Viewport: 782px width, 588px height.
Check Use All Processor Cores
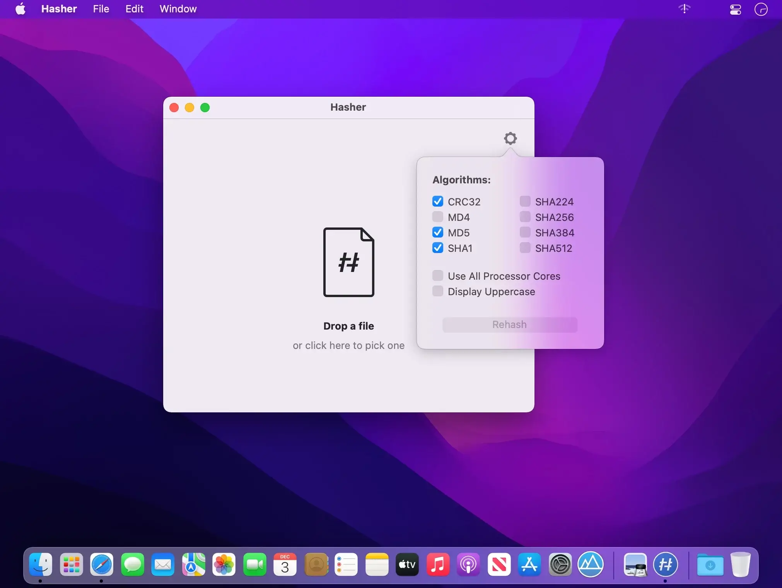[437, 276]
